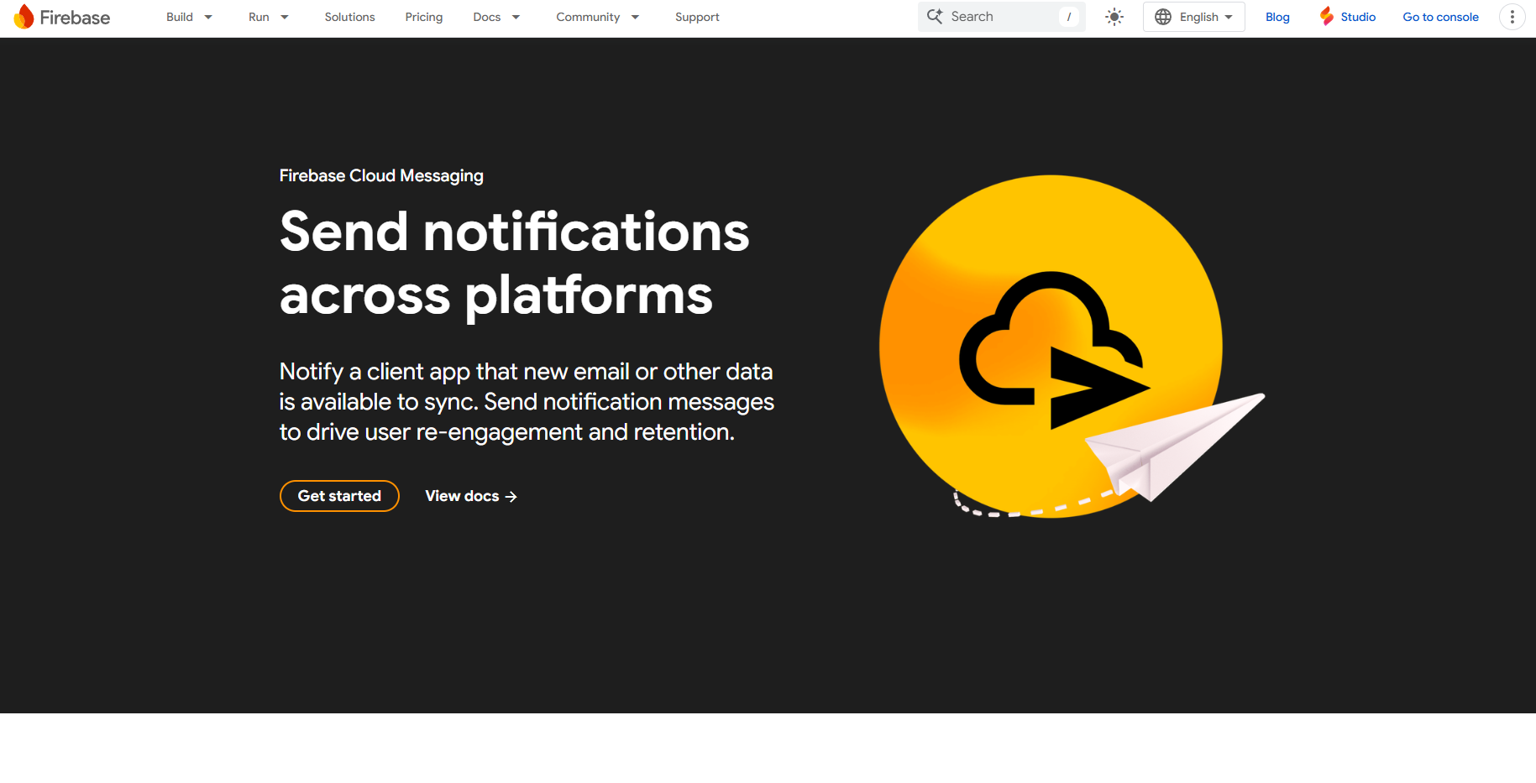Open the Docs dropdown menu
The width and height of the screenshot is (1536, 783).
click(x=496, y=17)
